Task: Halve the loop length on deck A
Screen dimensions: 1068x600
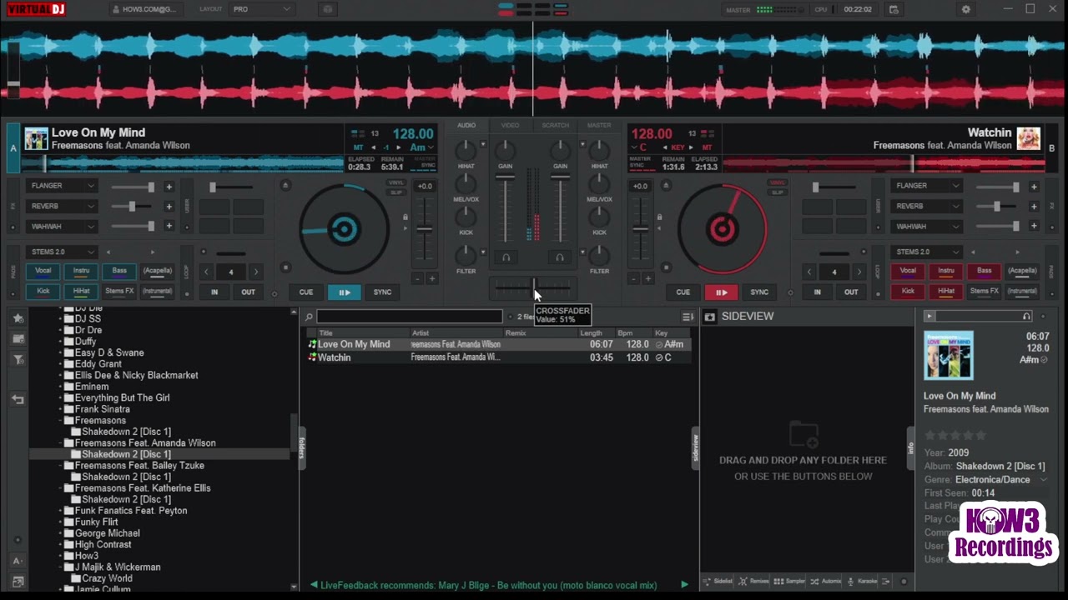Action: tap(206, 272)
